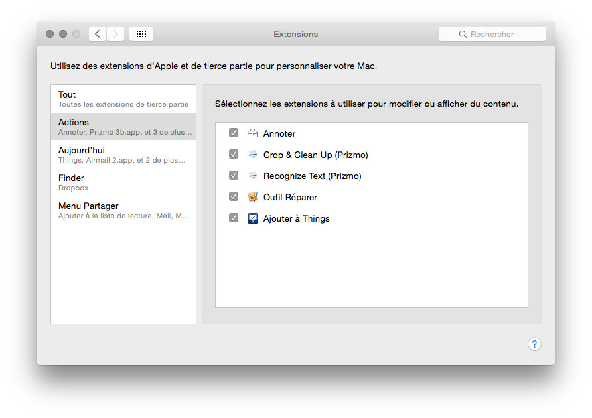592x418 pixels.
Task: Open help with the question mark button
Action: [x=534, y=344]
